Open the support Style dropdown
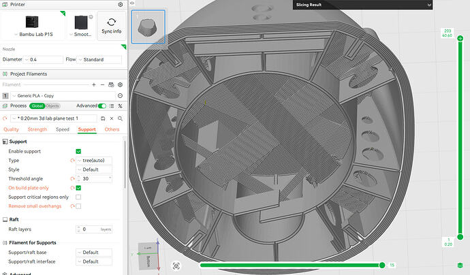This screenshot has height=275, width=470. click(94, 169)
